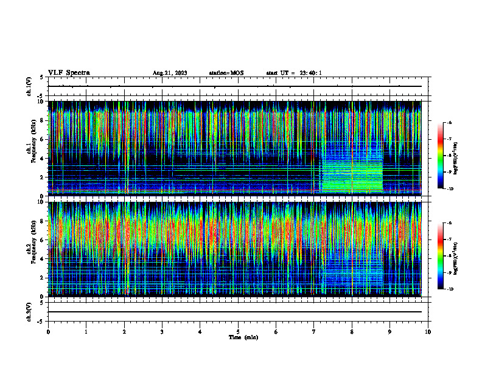Click the "-10" label on ch.2 color bar
Viewport: 482px width, 372px height.
450,289
